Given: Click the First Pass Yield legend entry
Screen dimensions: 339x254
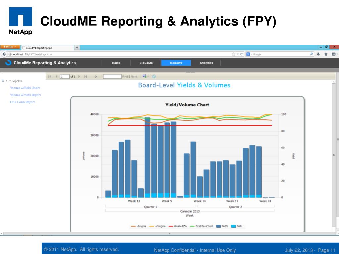Looking at the screenshot, I should coord(201,226).
